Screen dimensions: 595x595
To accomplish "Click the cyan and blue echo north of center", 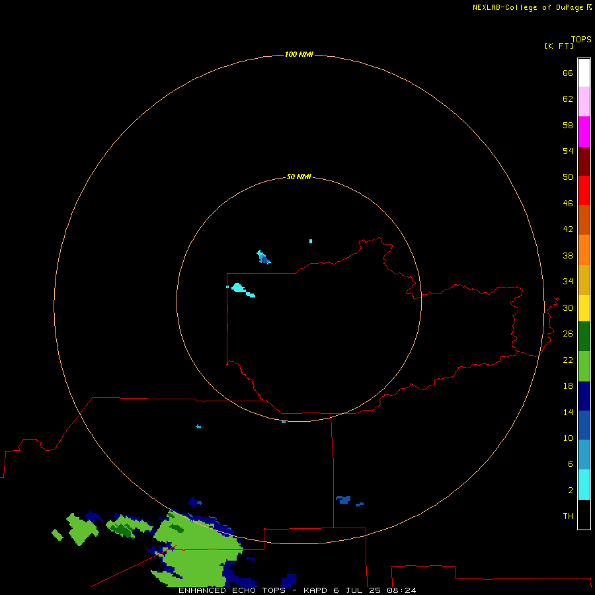I will coord(263,257).
